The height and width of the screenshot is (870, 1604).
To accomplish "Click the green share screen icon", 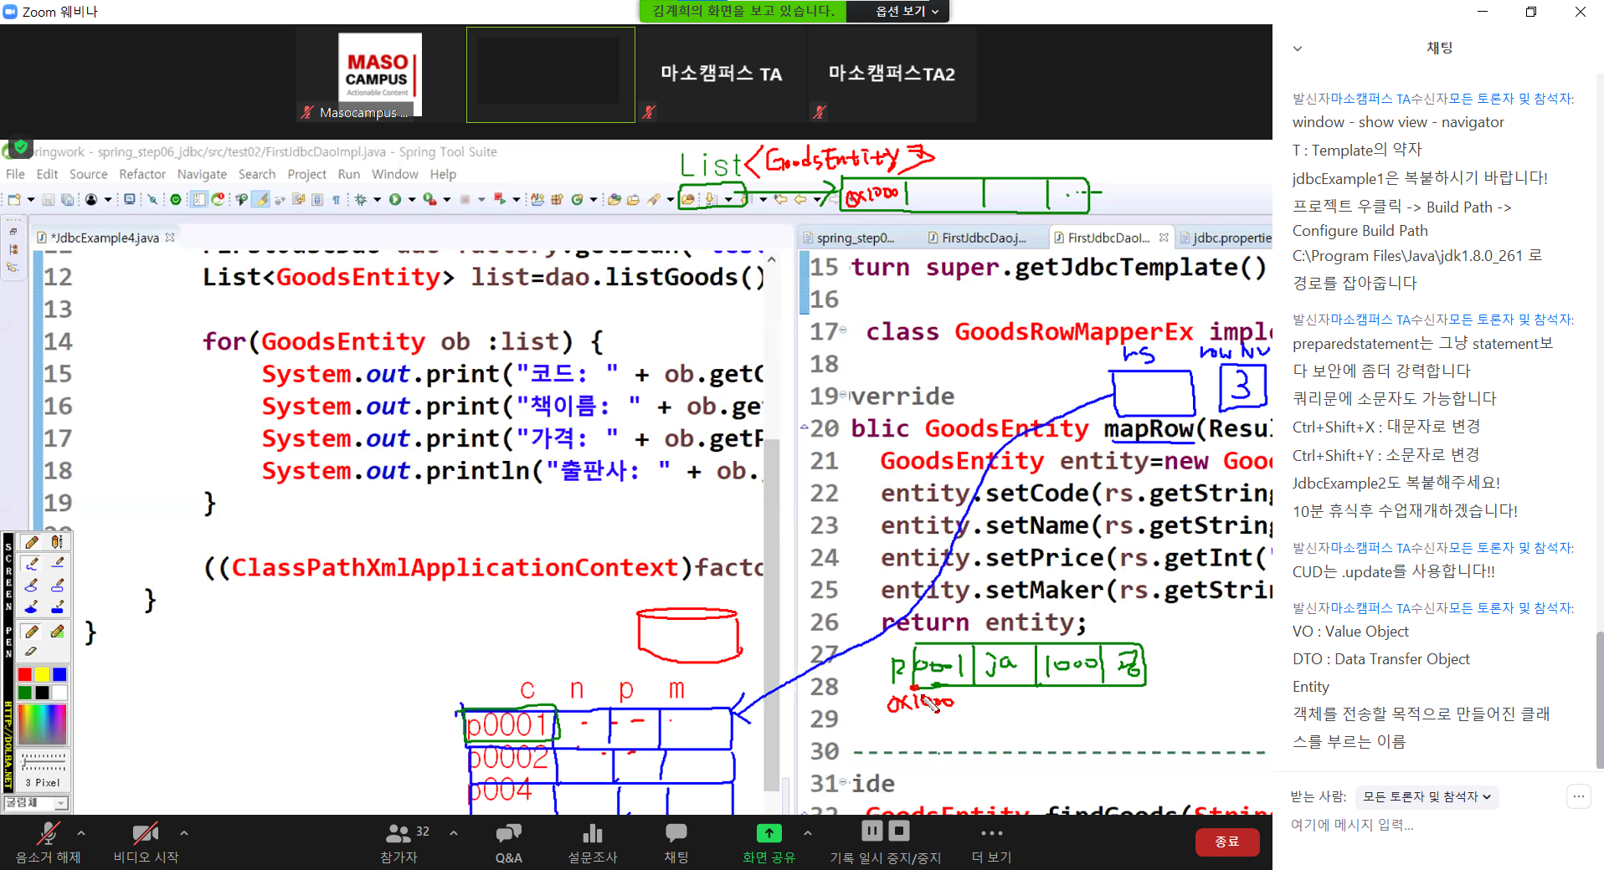I will tap(769, 833).
